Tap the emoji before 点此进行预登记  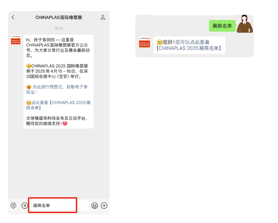[x=29, y=87]
